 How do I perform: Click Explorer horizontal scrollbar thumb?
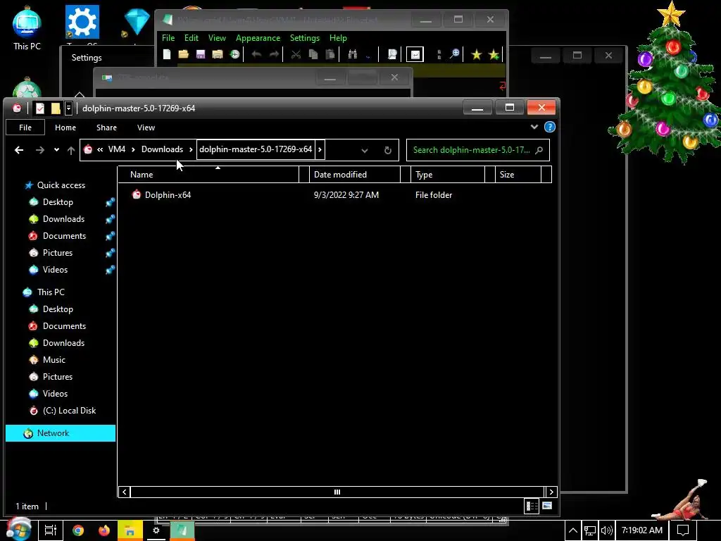[x=337, y=492]
